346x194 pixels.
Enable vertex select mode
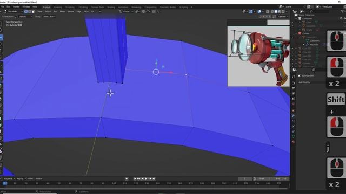click(x=26, y=11)
